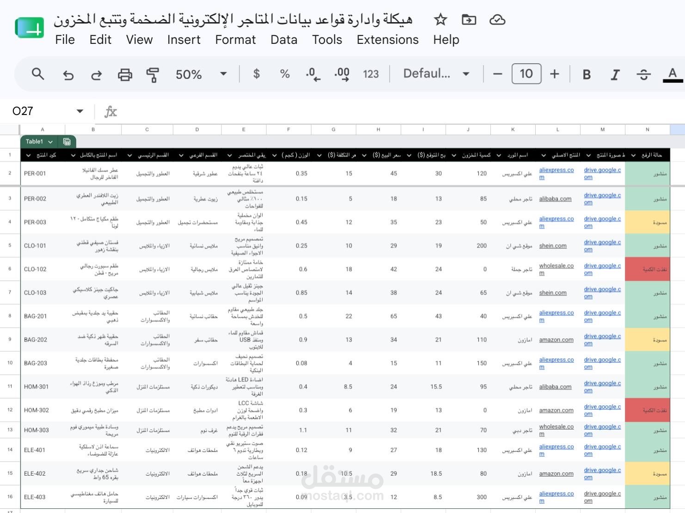Redo the last action
Image resolution: width=685 pixels, height=513 pixels.
click(x=97, y=74)
